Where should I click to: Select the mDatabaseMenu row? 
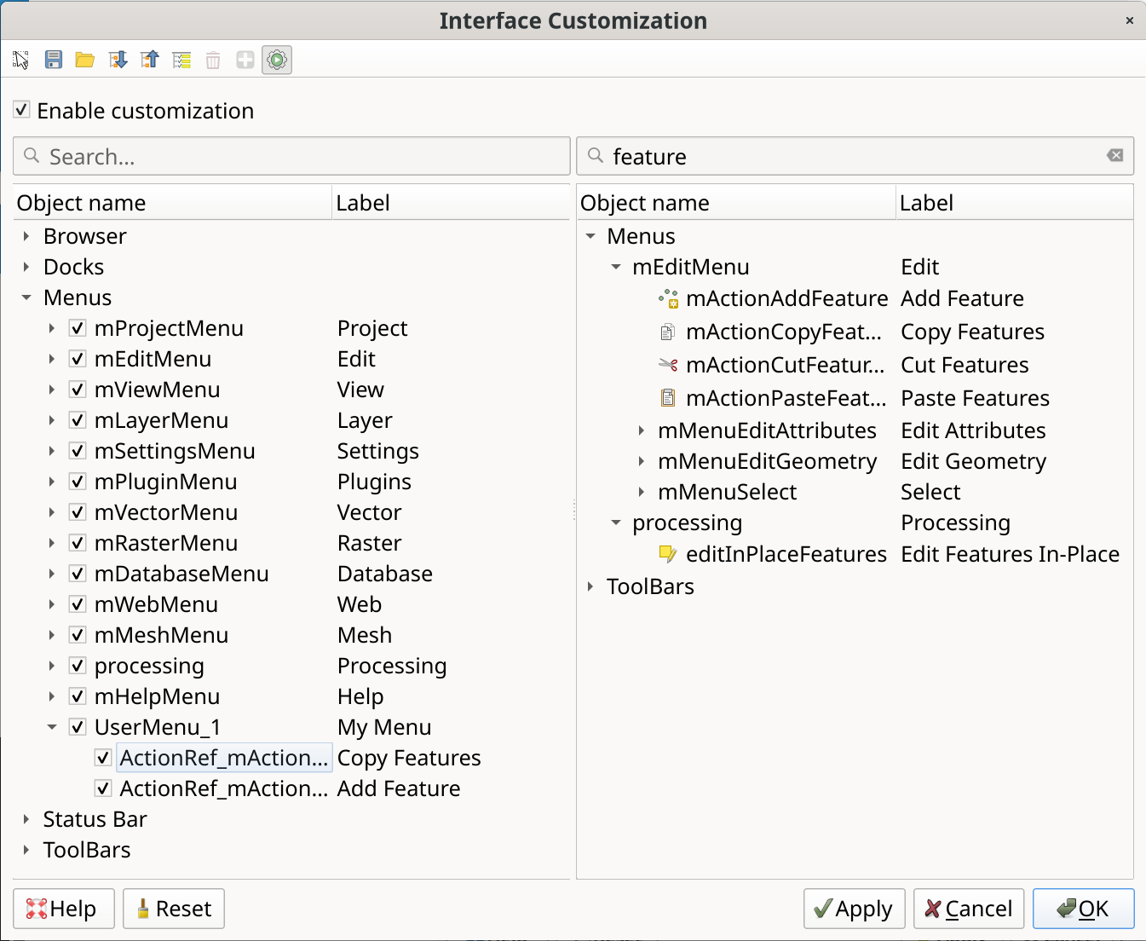click(291, 574)
